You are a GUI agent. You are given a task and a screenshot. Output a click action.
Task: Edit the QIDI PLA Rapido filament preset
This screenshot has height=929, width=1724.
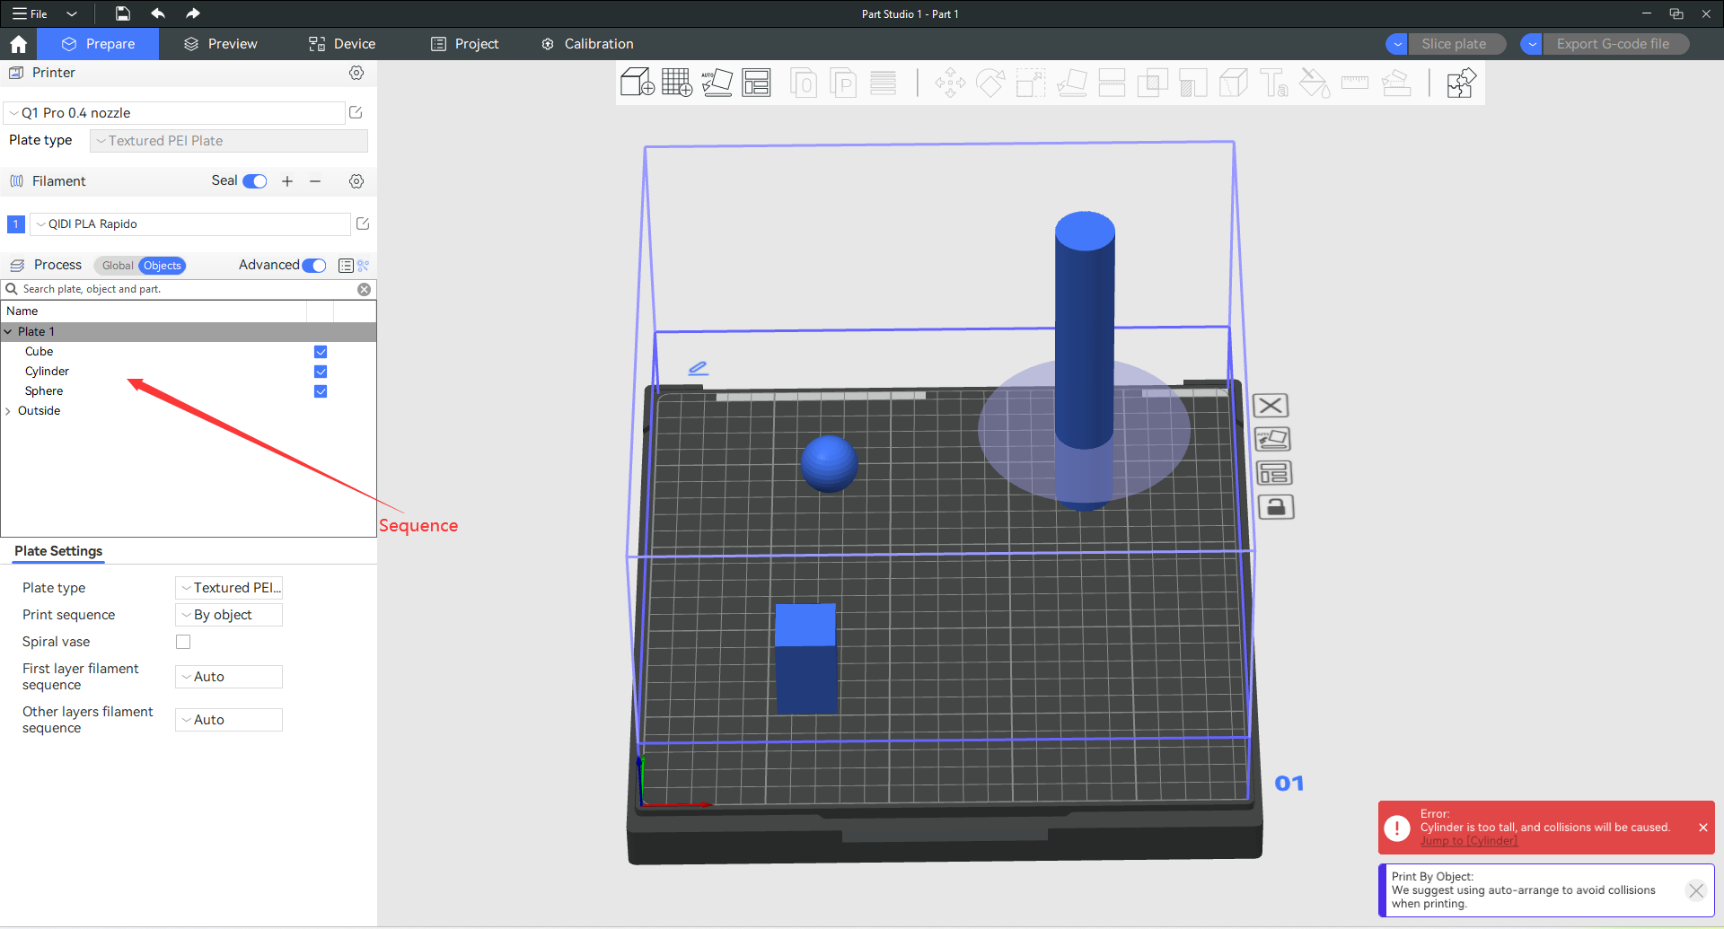(x=363, y=223)
